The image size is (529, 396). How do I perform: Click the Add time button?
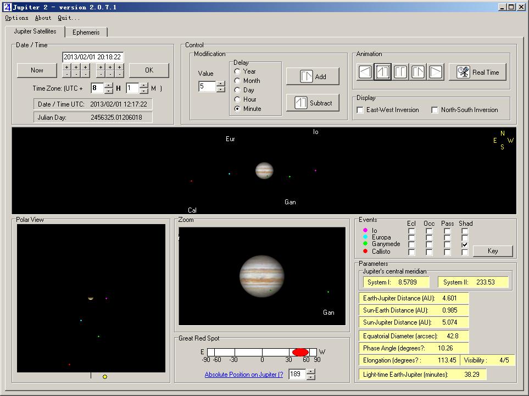point(313,76)
